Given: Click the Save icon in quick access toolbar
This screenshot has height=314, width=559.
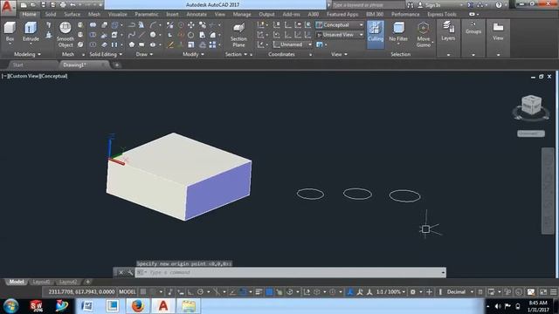Looking at the screenshot, I should 43,5.
